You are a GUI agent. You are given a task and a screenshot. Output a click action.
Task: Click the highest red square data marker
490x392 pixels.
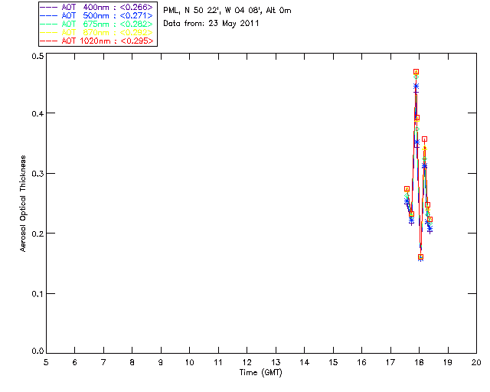(x=416, y=72)
